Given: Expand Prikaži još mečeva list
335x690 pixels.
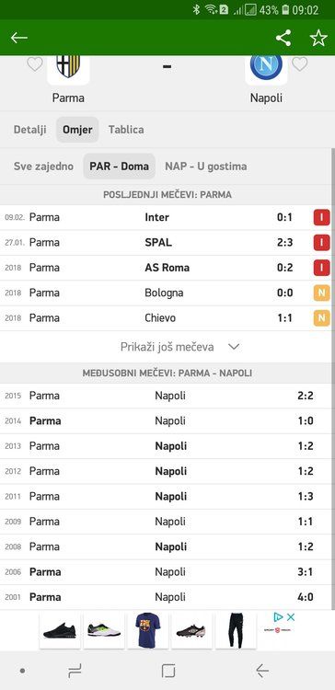Looking at the screenshot, I should coord(167,347).
